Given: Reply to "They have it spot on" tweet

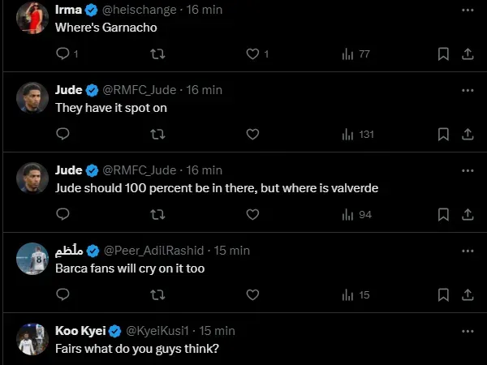Looking at the screenshot, I should click(62, 134).
